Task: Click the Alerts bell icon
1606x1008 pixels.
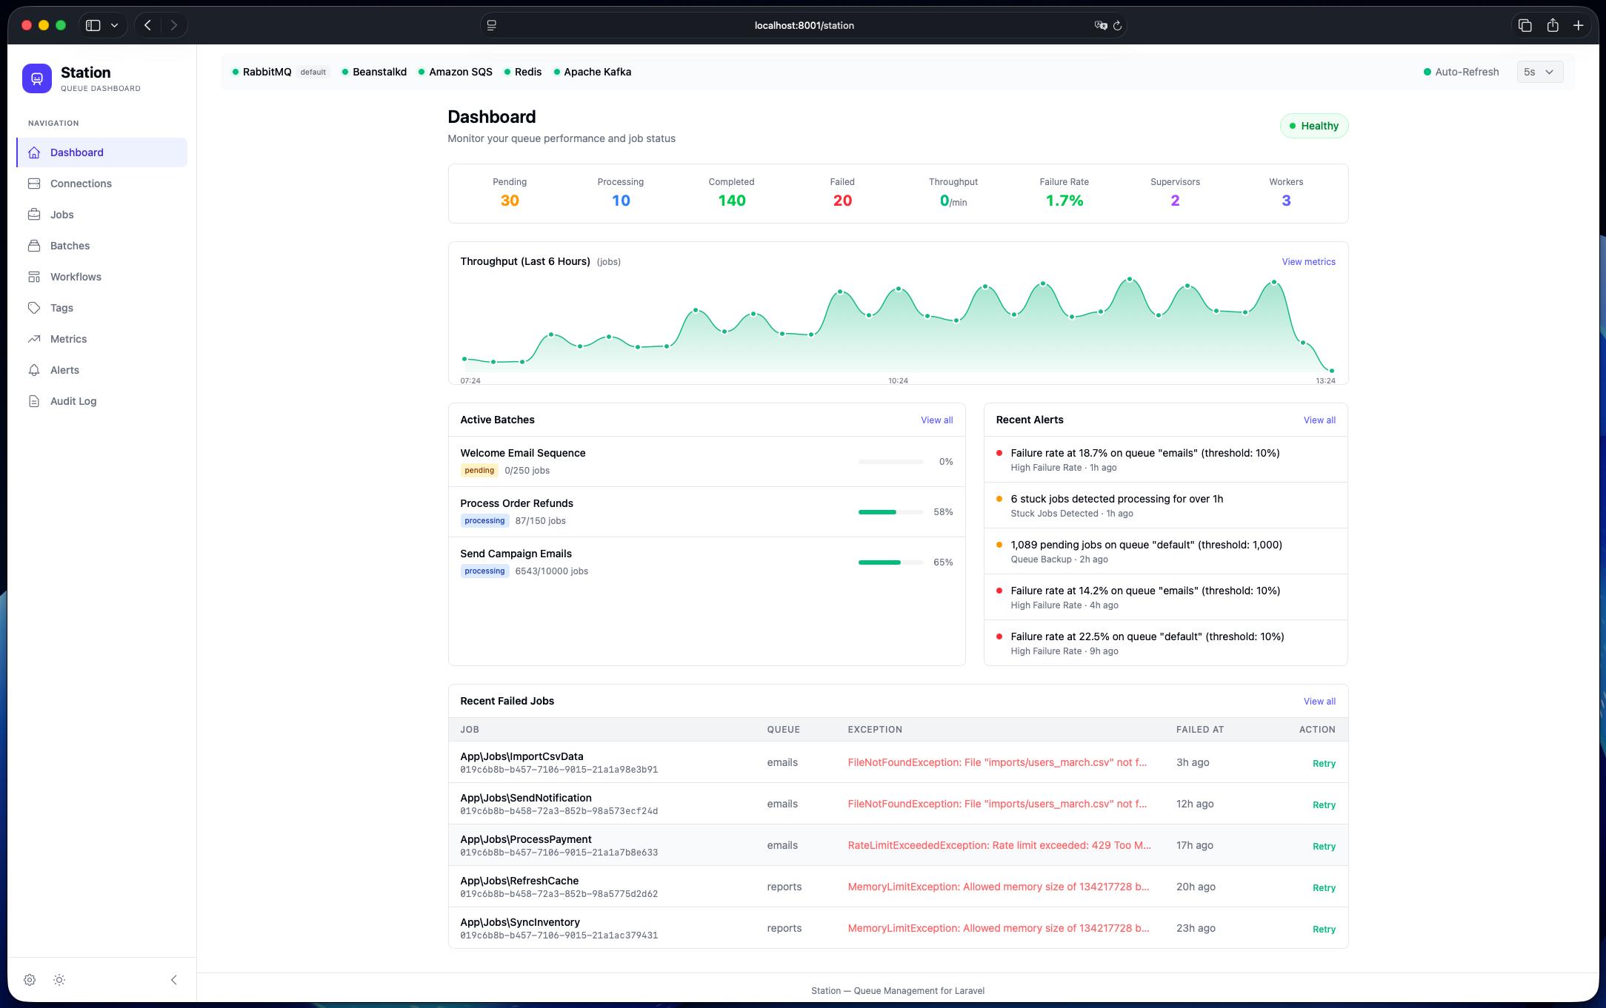Action: 34,370
